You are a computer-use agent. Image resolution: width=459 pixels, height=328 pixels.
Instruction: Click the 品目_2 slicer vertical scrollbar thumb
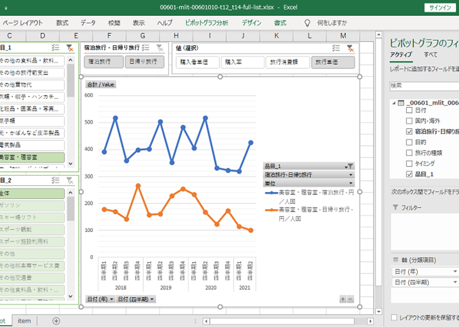point(70,209)
